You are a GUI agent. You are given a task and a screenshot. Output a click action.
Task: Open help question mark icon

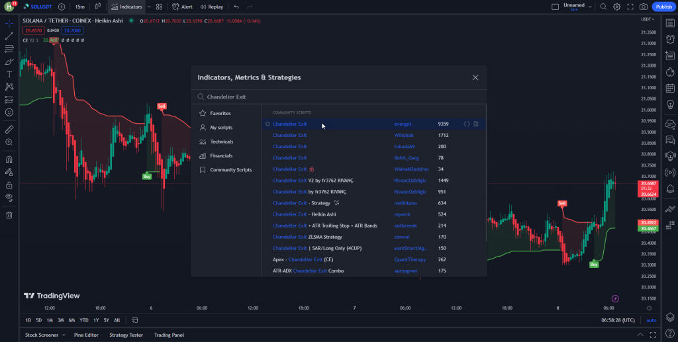coord(670,333)
